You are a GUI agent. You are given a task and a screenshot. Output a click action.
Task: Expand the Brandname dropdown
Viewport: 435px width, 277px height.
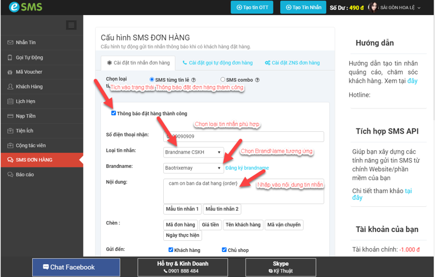point(193,167)
